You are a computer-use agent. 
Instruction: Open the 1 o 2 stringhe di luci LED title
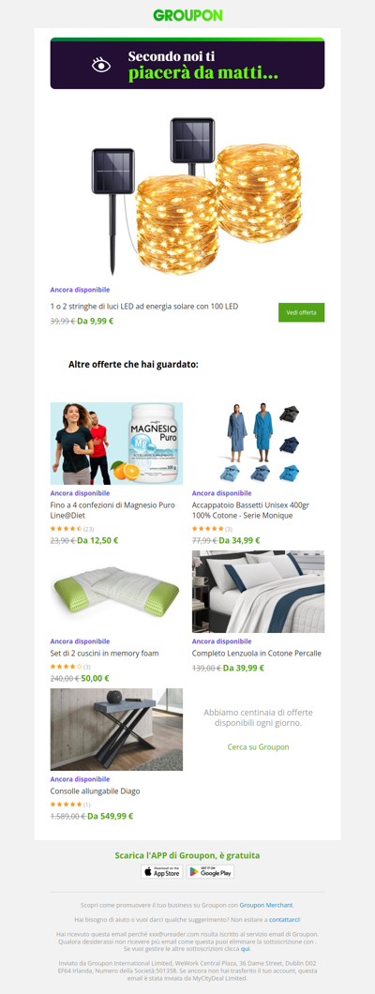tap(144, 307)
